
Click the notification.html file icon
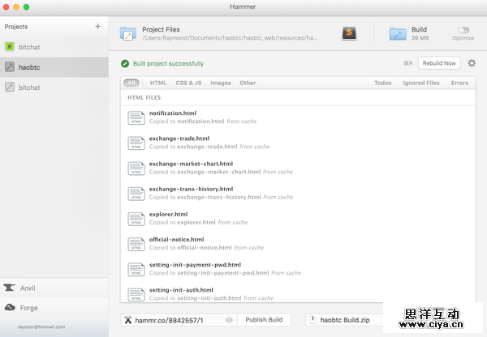[x=136, y=117]
